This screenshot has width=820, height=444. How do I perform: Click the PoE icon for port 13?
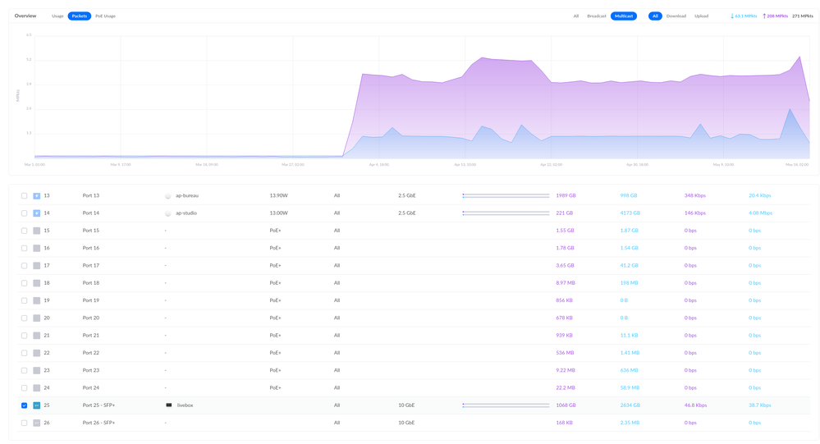(37, 196)
